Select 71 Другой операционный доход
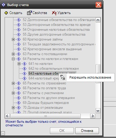The height and width of the screenshot is (138, 116). click(x=47, y=112)
